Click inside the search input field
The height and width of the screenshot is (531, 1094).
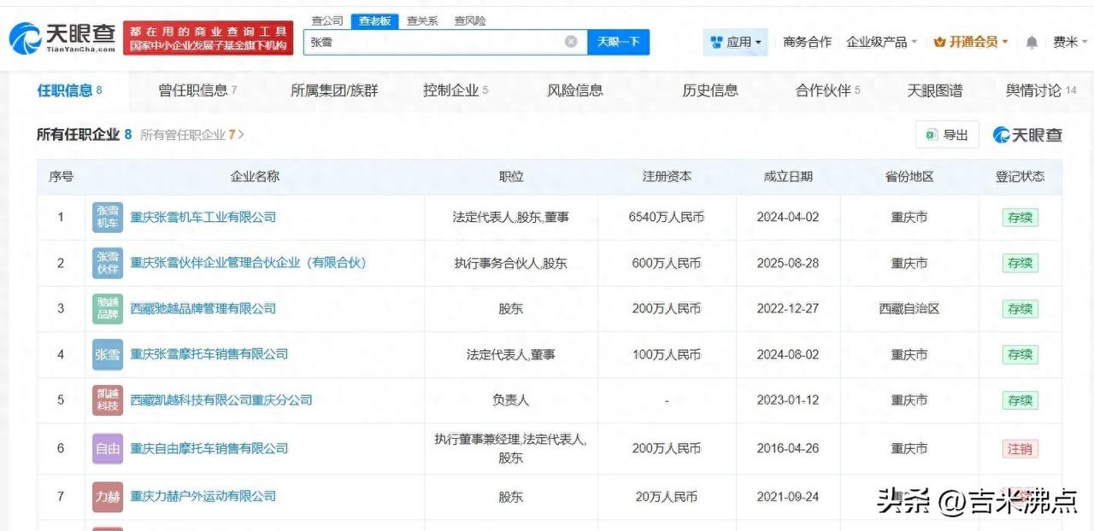pyautogui.click(x=427, y=41)
